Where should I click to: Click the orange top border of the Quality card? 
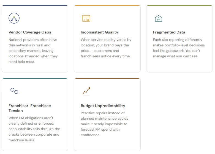click(107, 5)
